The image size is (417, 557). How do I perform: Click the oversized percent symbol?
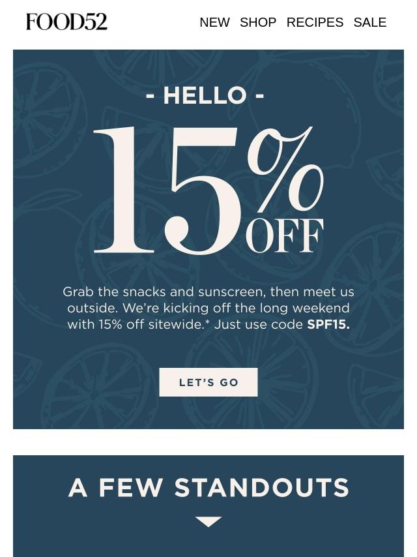click(x=285, y=170)
